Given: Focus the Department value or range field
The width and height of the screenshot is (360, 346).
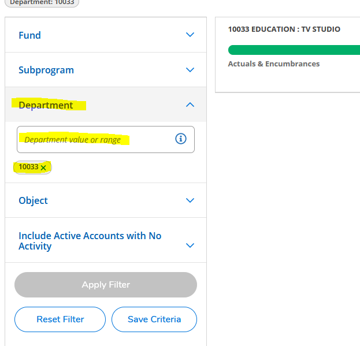Looking at the screenshot, I should point(92,139).
